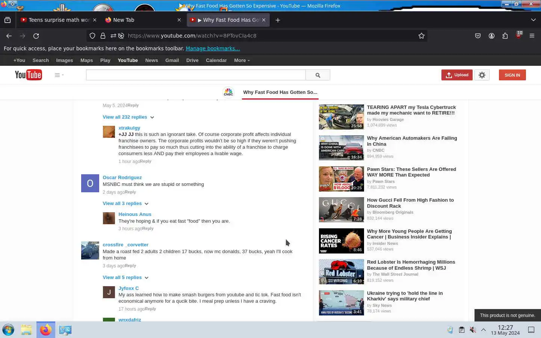Screen dimensions: 541x338
Task: Open Drive in Google bar
Action: pos(192,60)
